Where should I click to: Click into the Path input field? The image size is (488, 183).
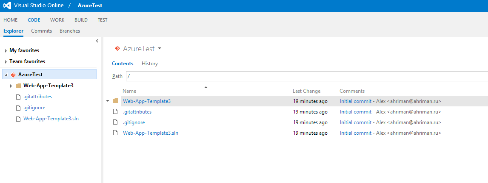point(307,76)
